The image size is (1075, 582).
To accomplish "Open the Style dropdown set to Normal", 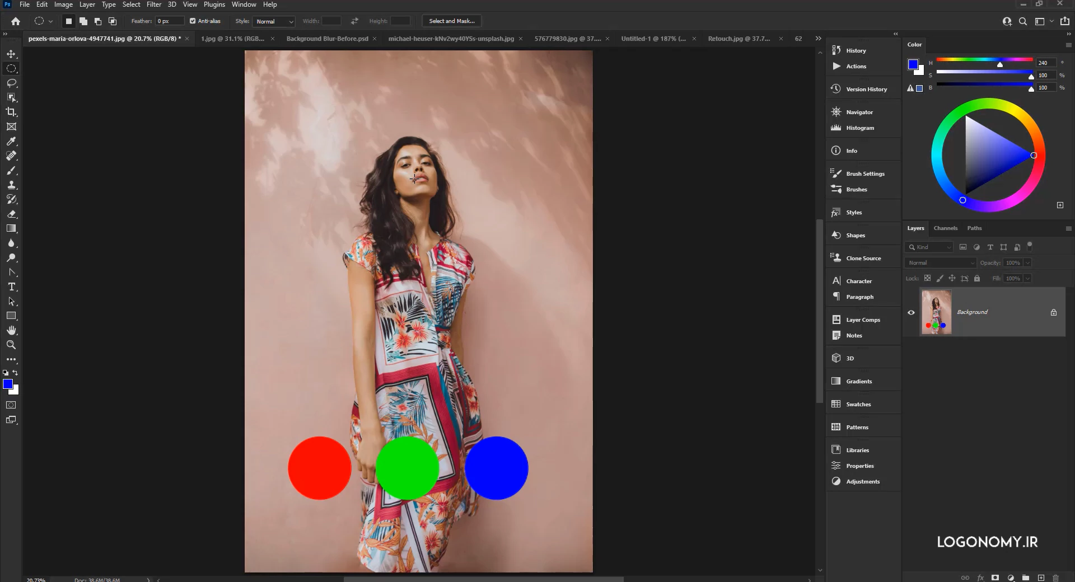I will [x=274, y=21].
